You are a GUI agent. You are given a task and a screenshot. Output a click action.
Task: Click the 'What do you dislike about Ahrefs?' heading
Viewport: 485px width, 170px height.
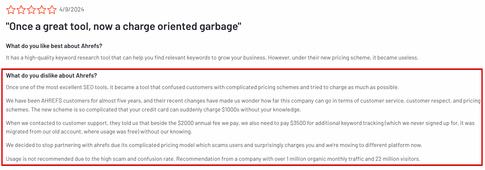52,76
